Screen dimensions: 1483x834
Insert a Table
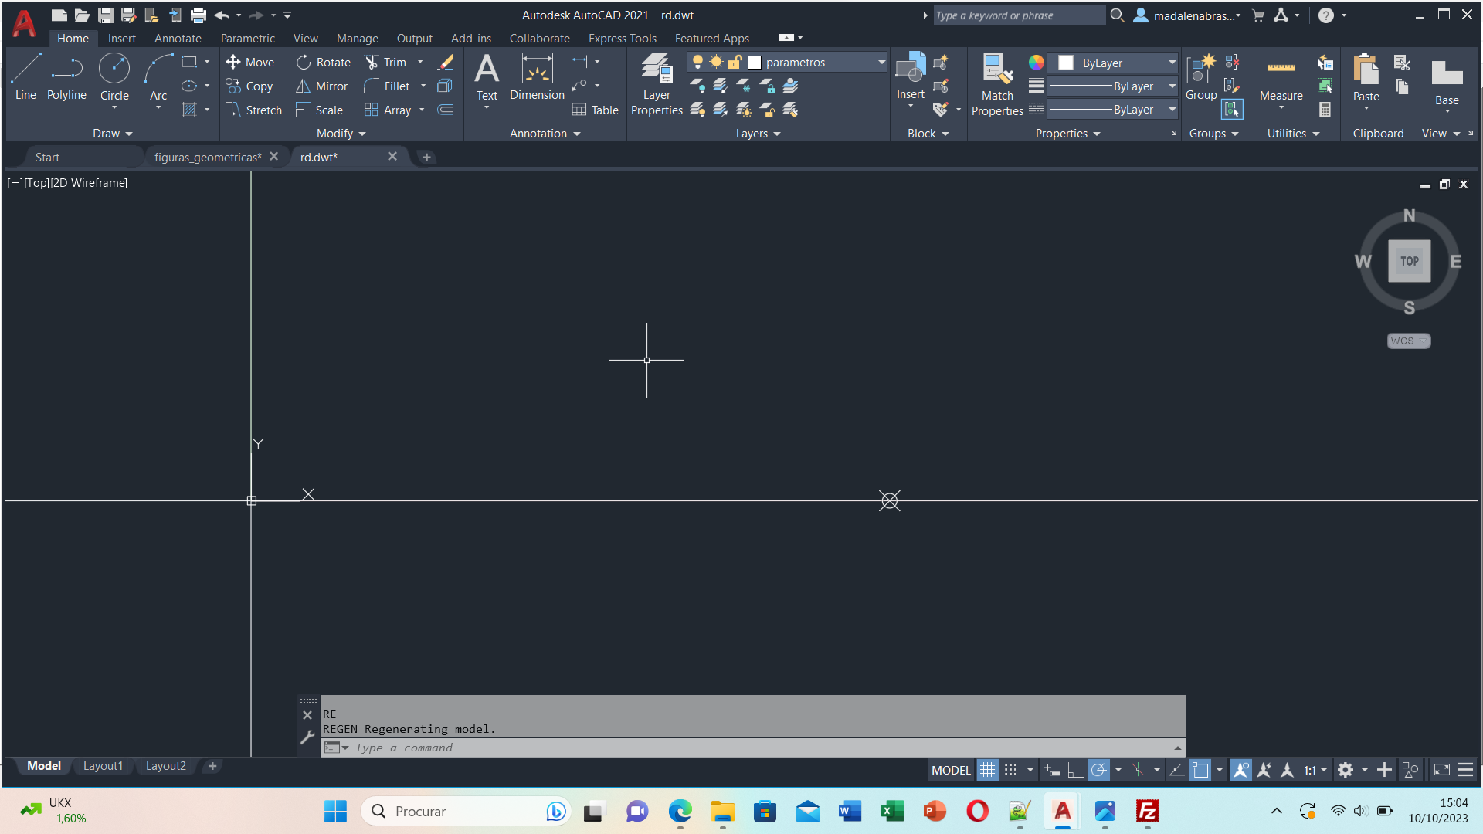pos(595,110)
